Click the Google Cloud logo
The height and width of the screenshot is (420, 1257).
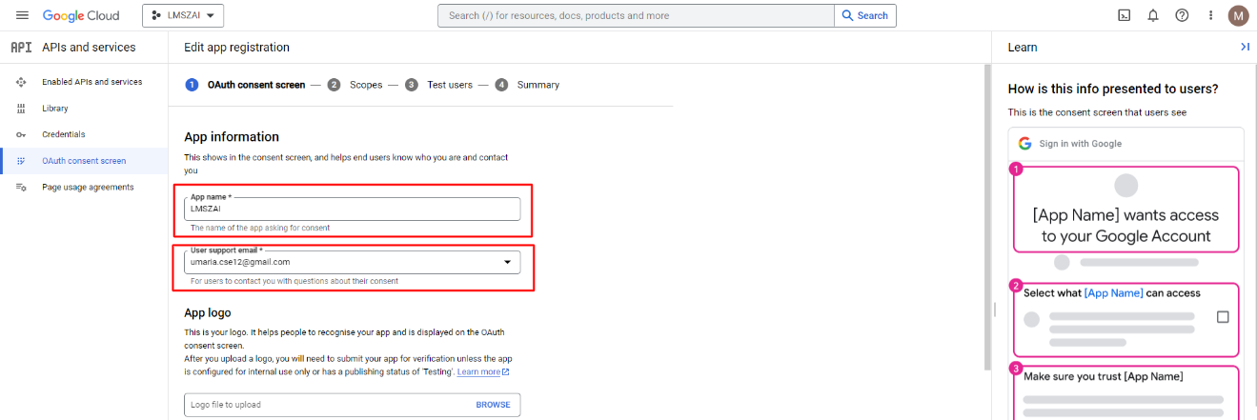pos(81,15)
